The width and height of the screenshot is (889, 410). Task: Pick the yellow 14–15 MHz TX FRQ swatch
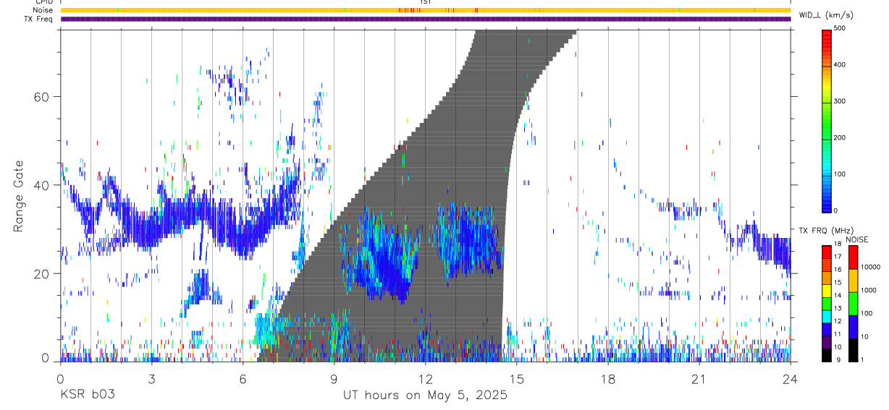click(827, 291)
